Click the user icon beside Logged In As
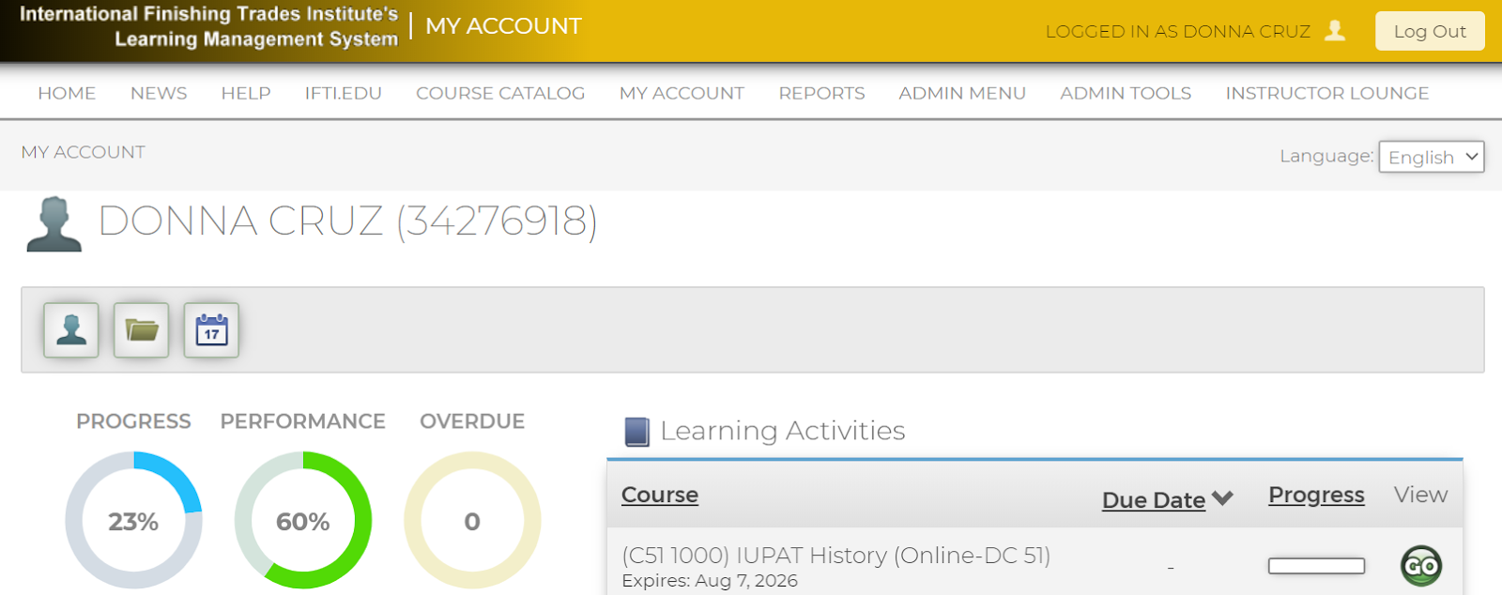1502x595 pixels. 1335,31
